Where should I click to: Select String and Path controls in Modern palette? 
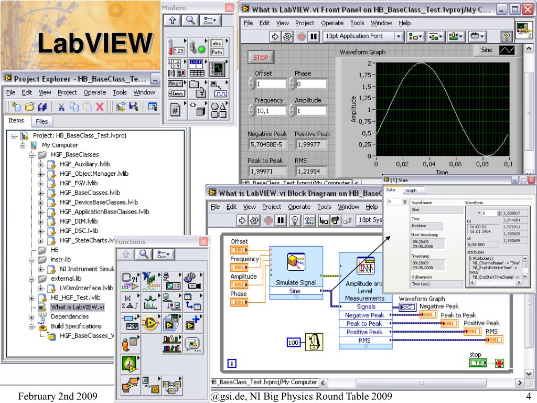pos(218,47)
